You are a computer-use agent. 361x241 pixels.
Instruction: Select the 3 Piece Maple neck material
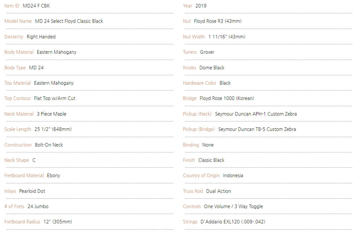(51, 114)
